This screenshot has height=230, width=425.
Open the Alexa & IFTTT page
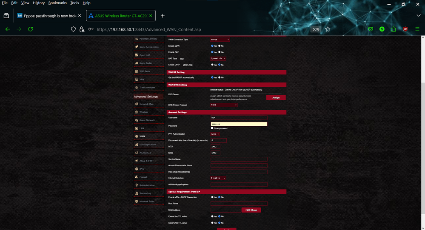(148, 161)
